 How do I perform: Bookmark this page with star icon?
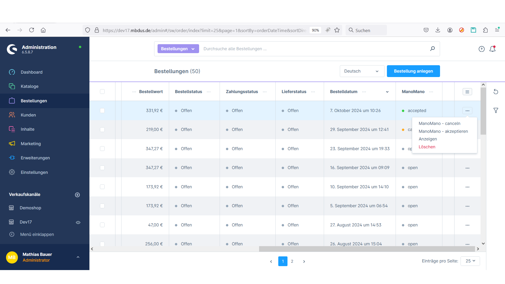click(x=337, y=30)
